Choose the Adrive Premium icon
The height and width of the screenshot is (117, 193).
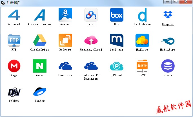[39, 15]
